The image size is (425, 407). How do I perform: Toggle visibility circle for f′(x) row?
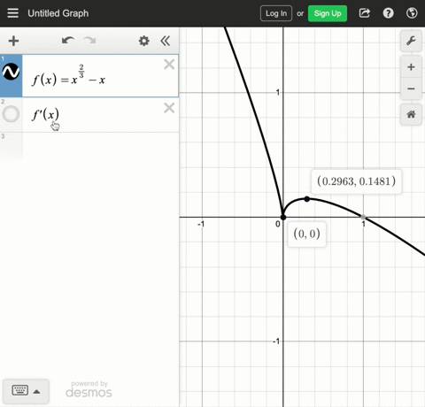click(x=11, y=114)
